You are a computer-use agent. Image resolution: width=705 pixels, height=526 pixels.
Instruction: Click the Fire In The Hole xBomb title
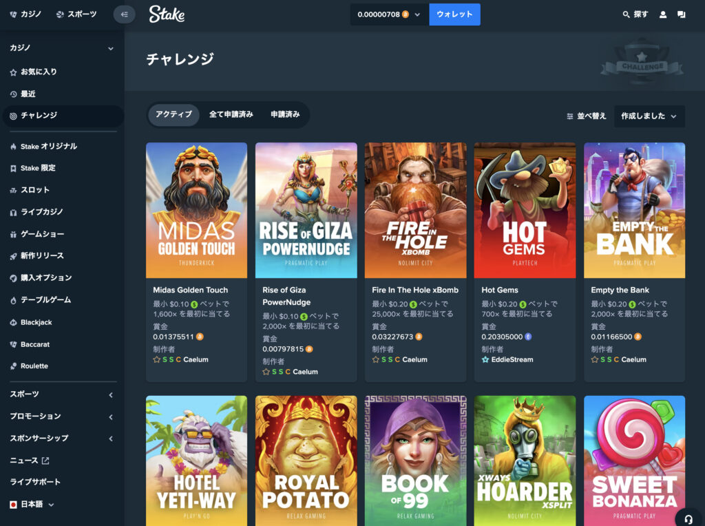pyautogui.click(x=415, y=291)
